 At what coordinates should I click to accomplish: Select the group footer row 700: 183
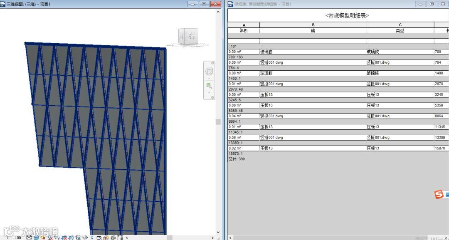(338, 57)
